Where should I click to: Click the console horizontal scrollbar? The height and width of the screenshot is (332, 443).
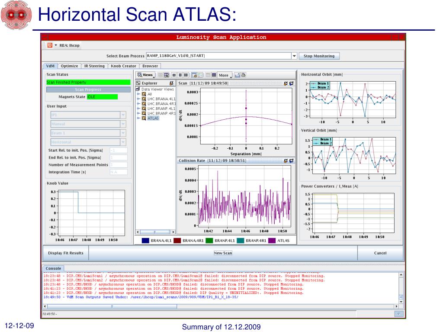pyautogui.click(x=220, y=306)
